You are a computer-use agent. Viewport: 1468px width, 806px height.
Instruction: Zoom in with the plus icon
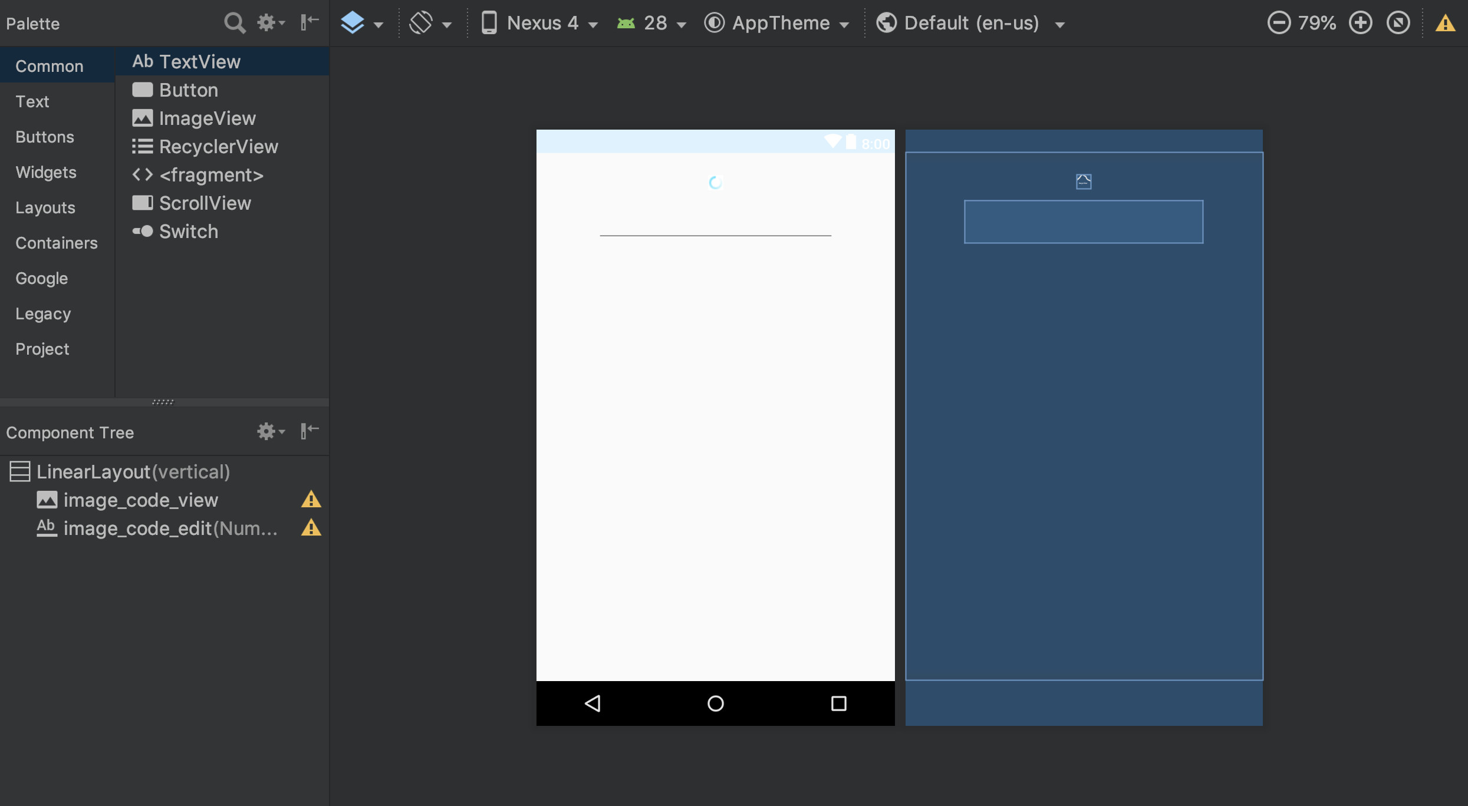1360,23
